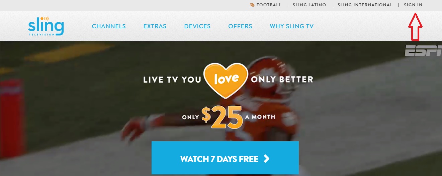
Task: Click the orange love heart graphic
Action: (226, 80)
